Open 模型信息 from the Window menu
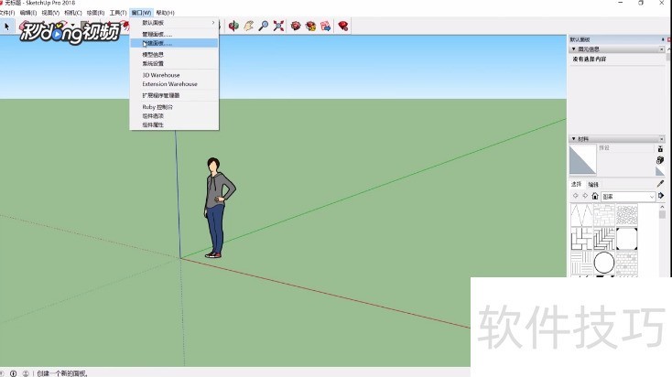 (175, 55)
